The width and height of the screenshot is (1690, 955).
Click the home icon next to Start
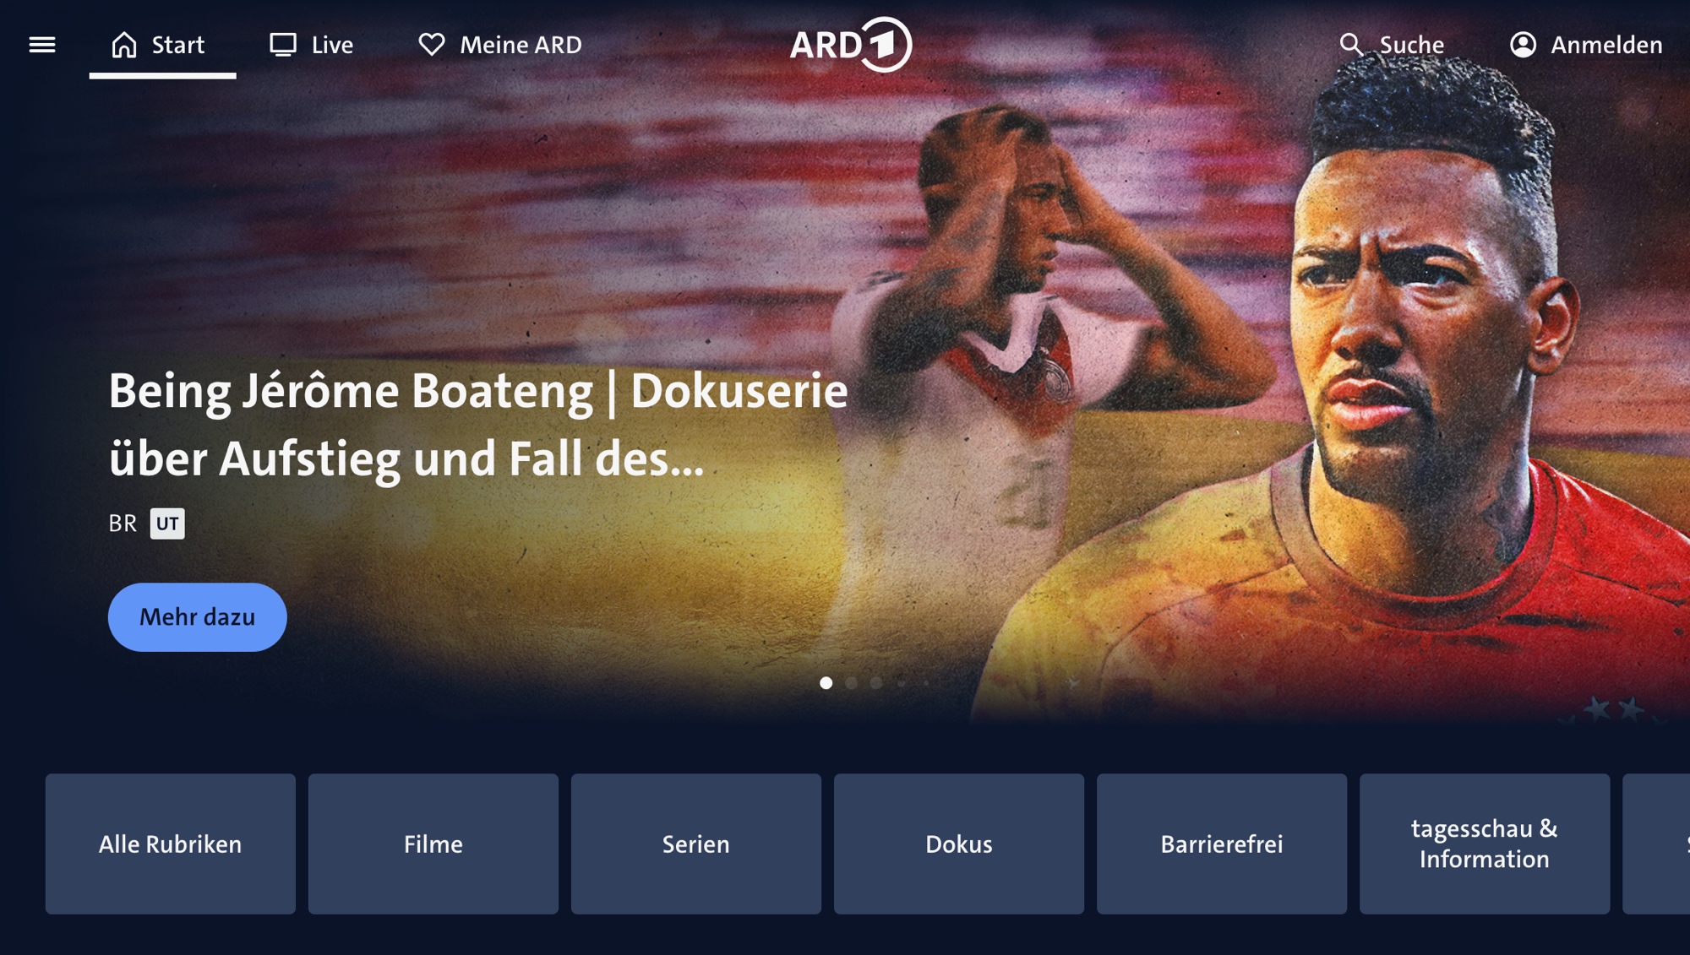[x=124, y=45]
